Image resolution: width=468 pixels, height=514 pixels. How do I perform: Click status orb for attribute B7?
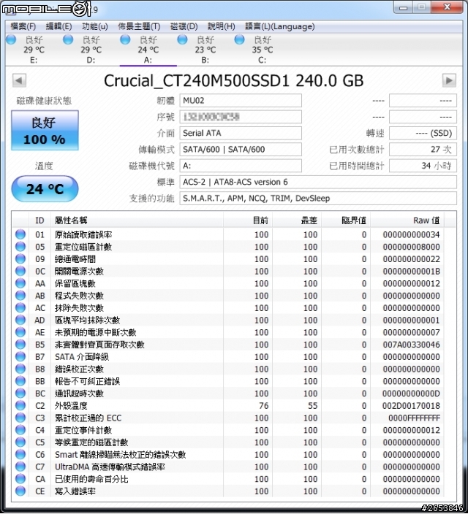click(20, 356)
